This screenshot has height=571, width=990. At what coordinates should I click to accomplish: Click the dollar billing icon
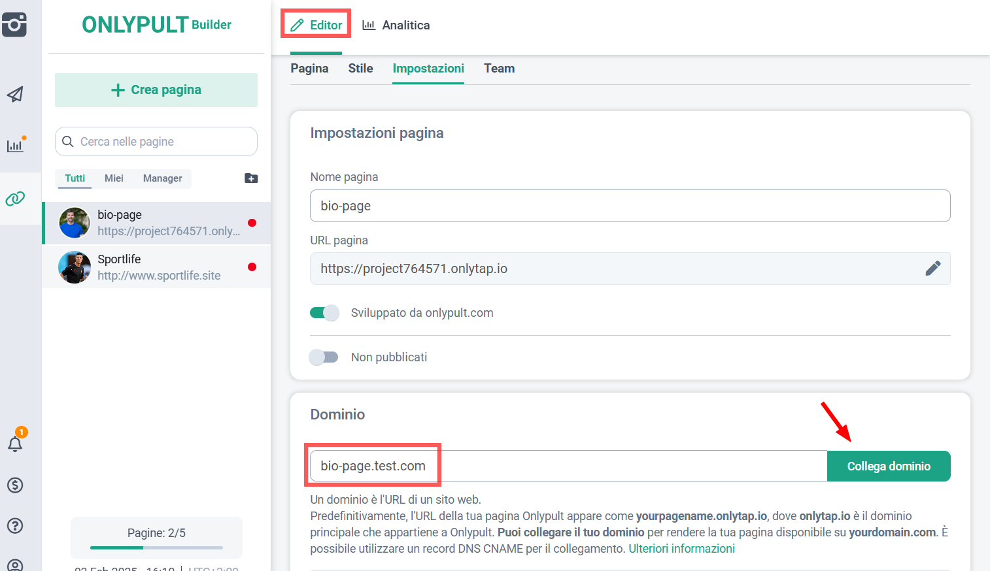tap(15, 485)
